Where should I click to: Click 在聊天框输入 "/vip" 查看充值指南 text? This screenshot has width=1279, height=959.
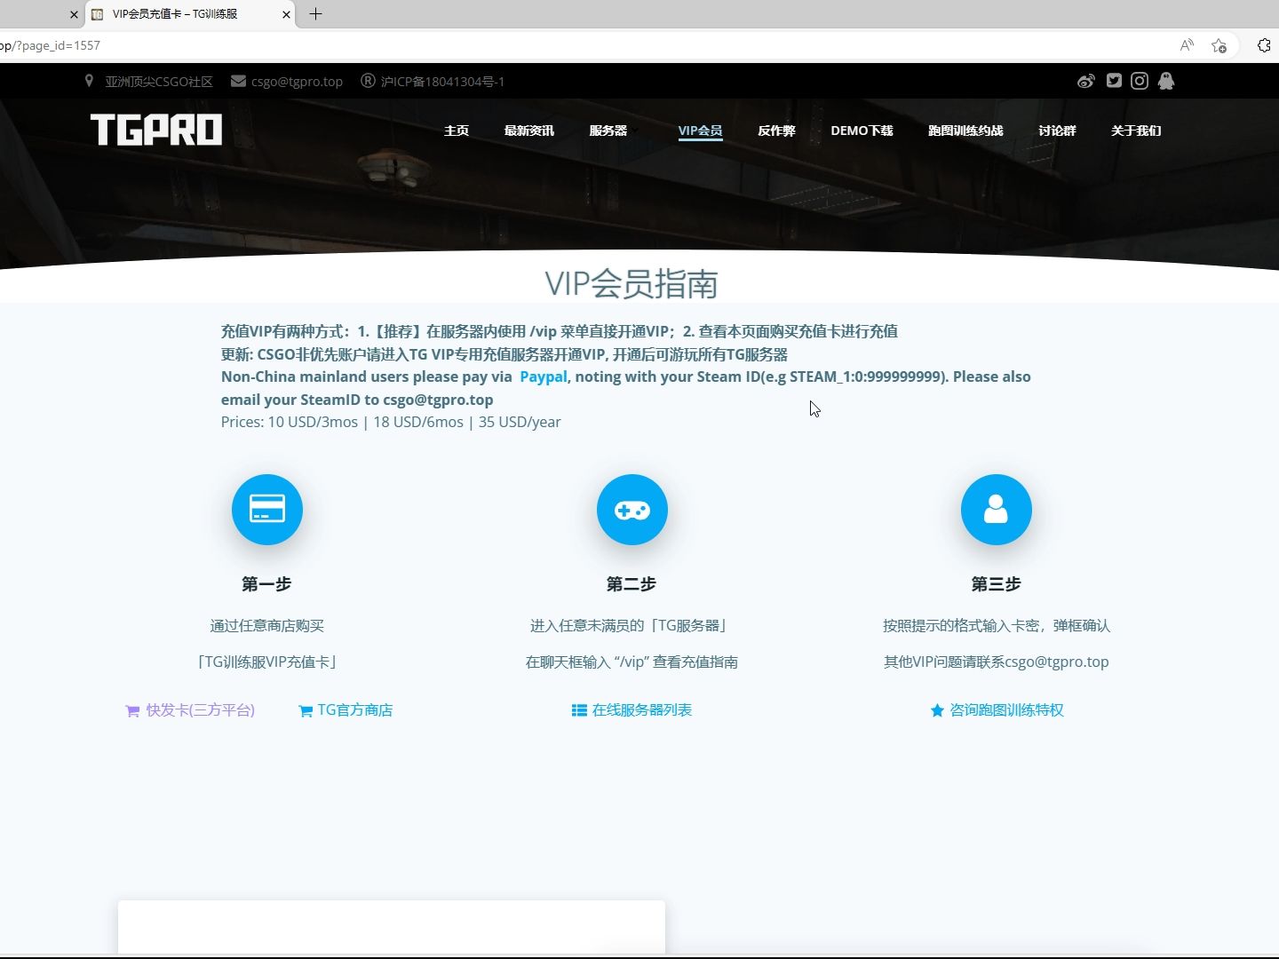point(632,662)
